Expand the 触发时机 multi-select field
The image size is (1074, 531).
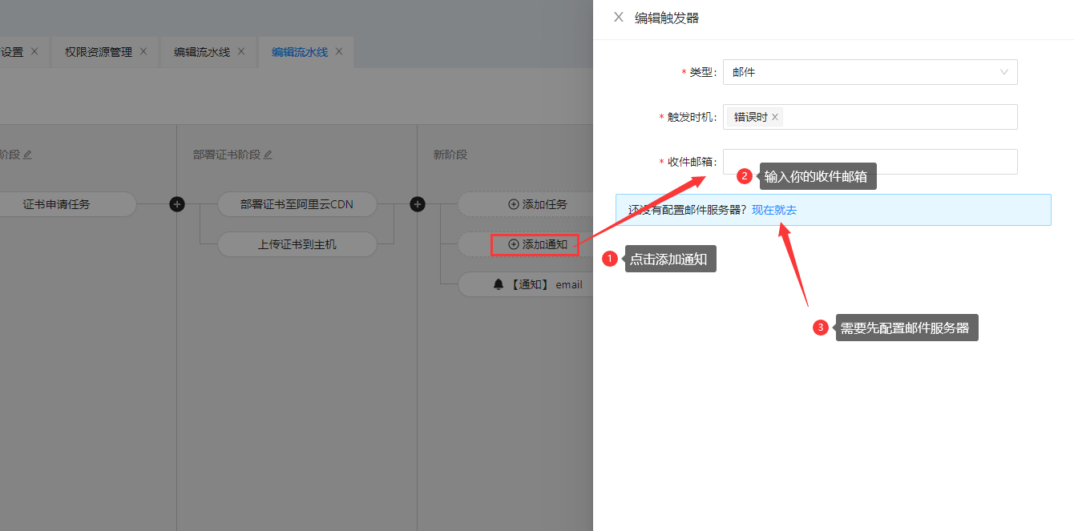898,117
